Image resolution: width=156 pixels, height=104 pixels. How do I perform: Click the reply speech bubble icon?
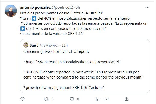pyautogui.click(x=23, y=99)
